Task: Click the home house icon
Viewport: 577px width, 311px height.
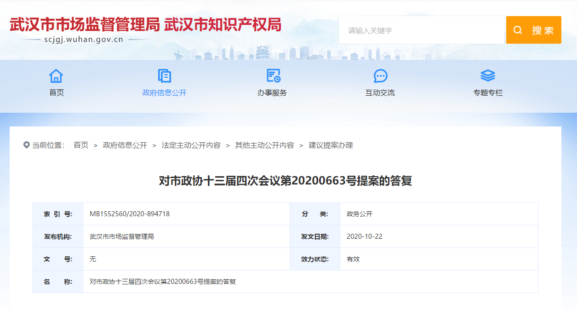Action: pyautogui.click(x=56, y=76)
